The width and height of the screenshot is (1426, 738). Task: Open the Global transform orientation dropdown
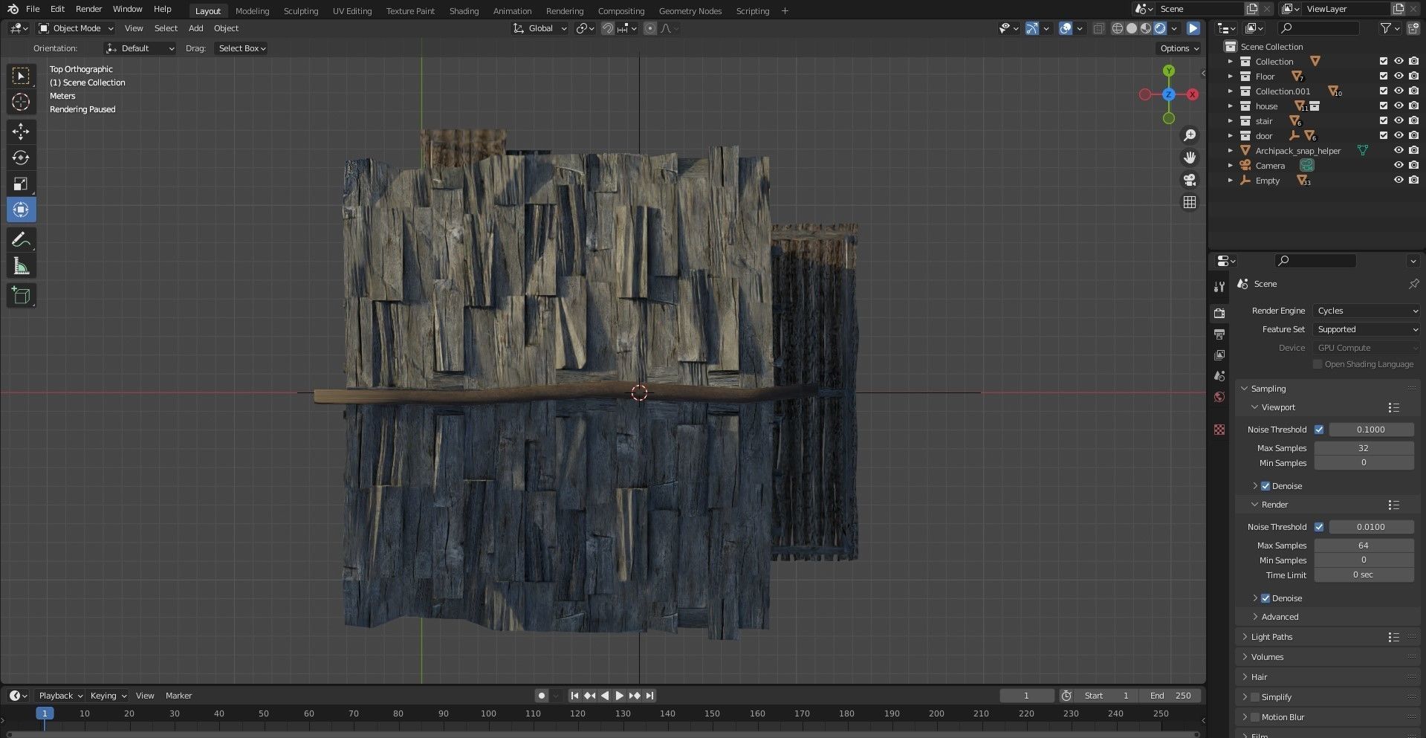point(539,28)
